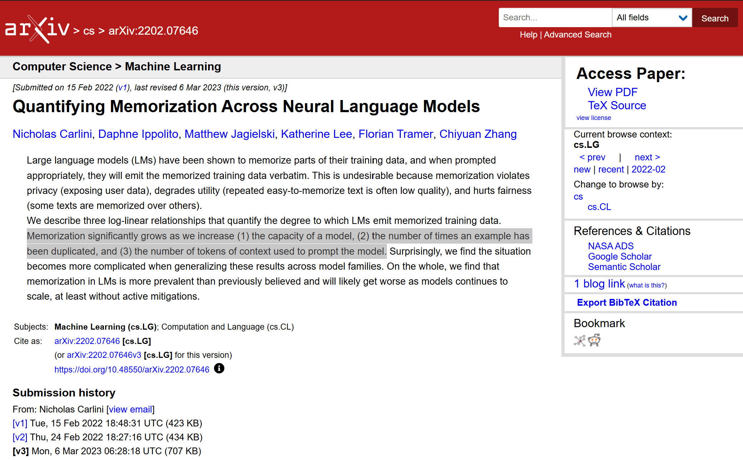
Task: Click the arXiv logo
Action: coord(37,29)
